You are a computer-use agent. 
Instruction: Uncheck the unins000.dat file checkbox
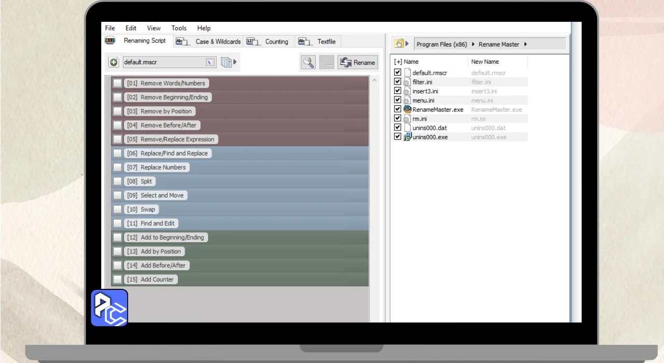(x=397, y=128)
